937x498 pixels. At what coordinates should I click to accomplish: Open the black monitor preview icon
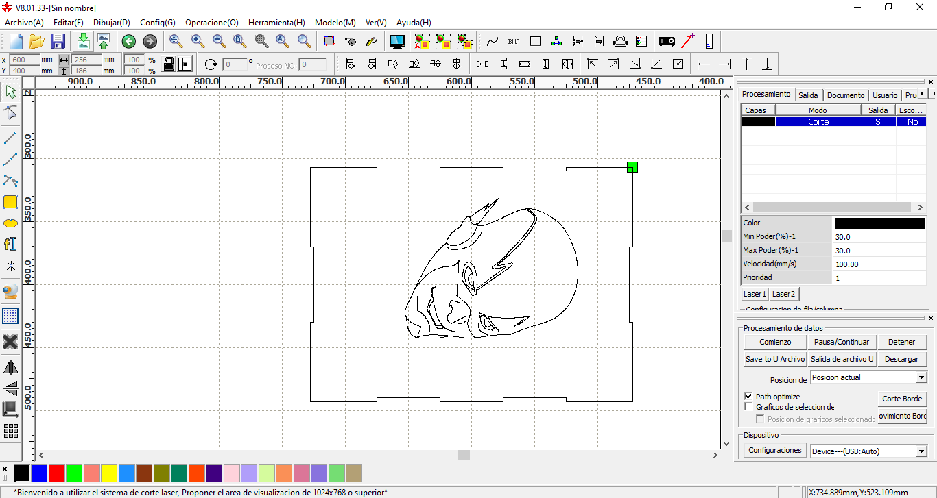pyautogui.click(x=396, y=41)
